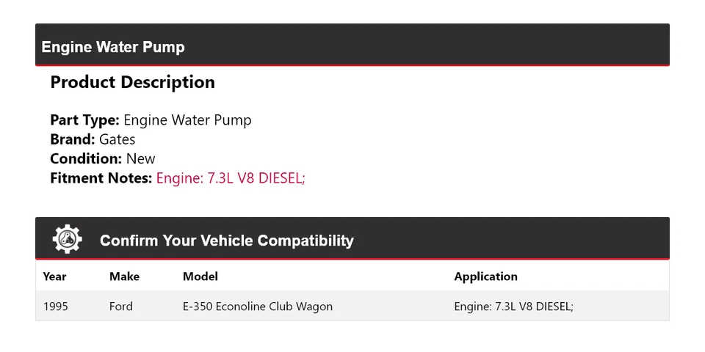This screenshot has width=705, height=352.
Task: Click Confirm Your Vehicle Compatibility heading
Action: (x=227, y=241)
